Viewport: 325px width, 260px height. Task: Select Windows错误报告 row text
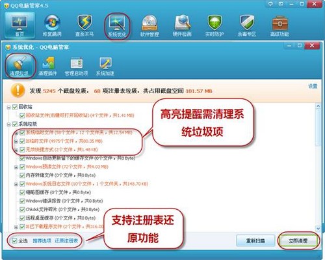tap(64, 201)
